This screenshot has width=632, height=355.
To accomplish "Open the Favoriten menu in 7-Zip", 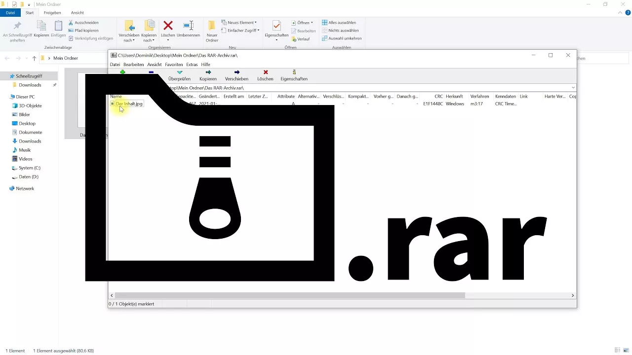I will coord(174,65).
